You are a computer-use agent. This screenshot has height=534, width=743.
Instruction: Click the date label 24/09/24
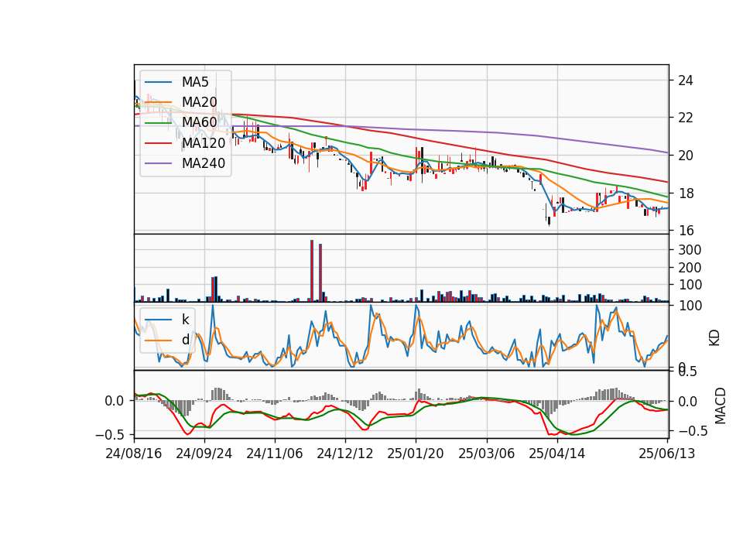pyautogui.click(x=204, y=454)
